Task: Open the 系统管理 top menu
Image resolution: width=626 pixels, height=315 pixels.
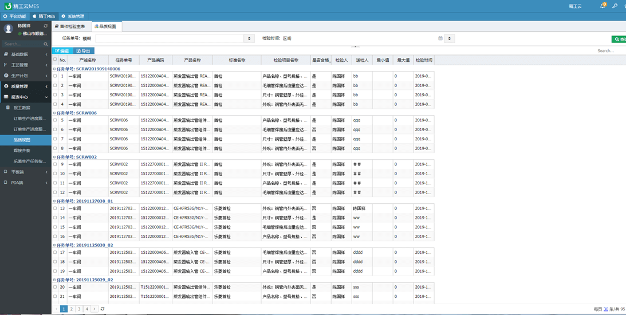Action: [x=73, y=17]
